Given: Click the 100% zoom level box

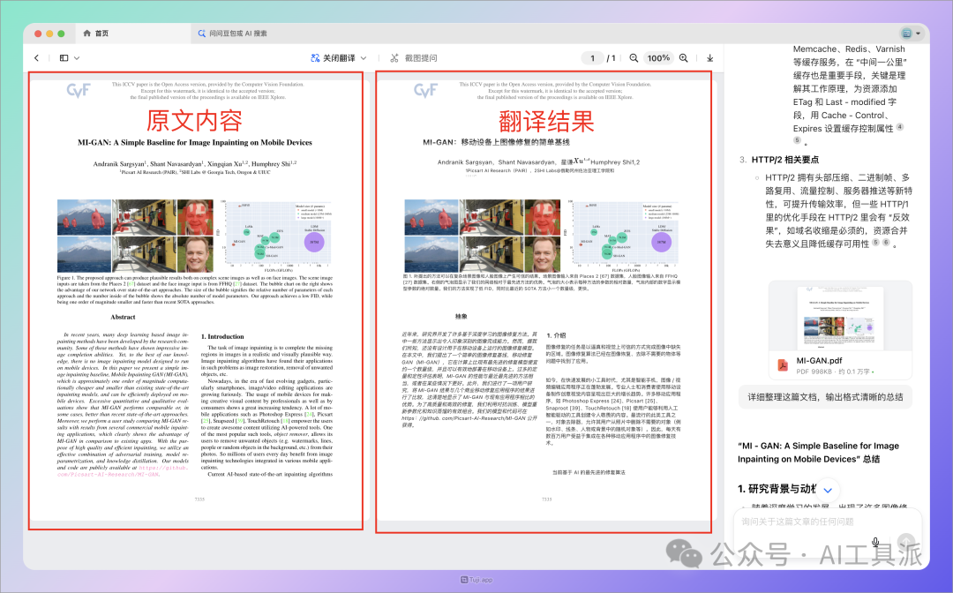Looking at the screenshot, I should pyautogui.click(x=658, y=58).
